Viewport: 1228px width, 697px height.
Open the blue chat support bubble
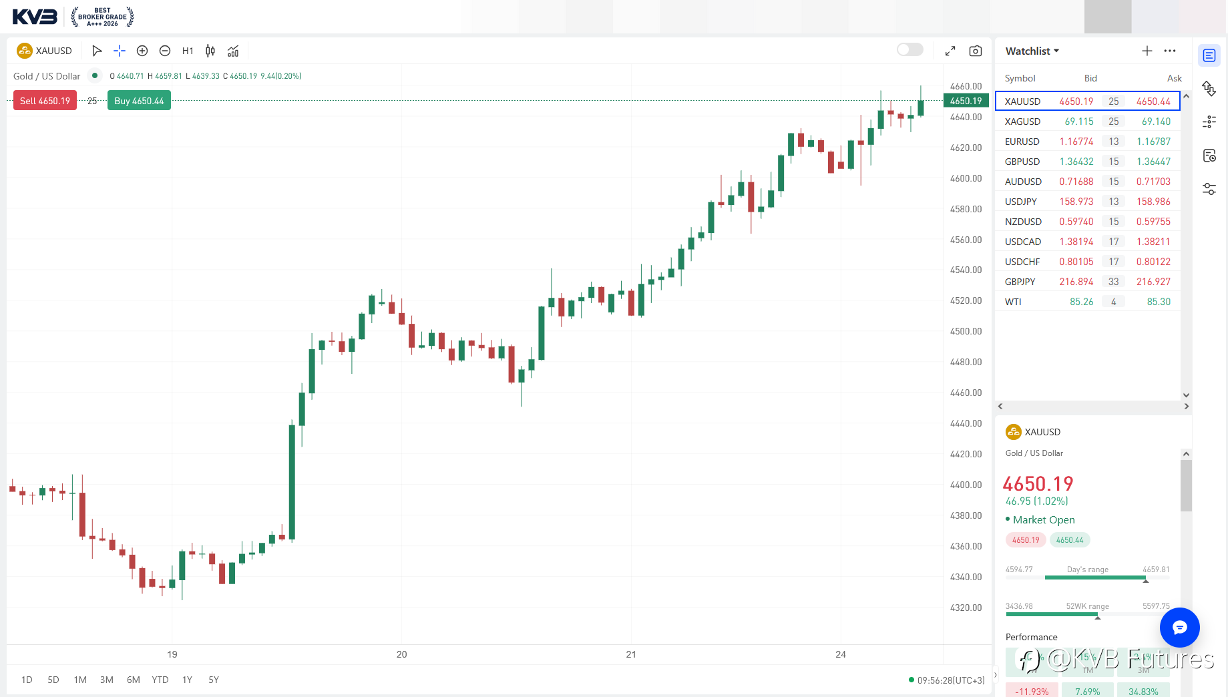(1180, 628)
